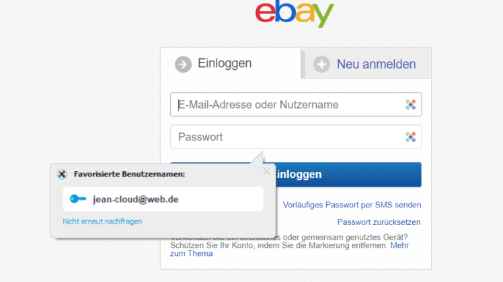The height and width of the screenshot is (282, 503).
Task: Switch to the Einloggen tab
Action: click(x=225, y=64)
